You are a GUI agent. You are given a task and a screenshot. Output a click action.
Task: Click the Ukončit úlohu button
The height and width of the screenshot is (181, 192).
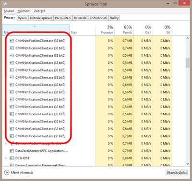tap(177, 172)
